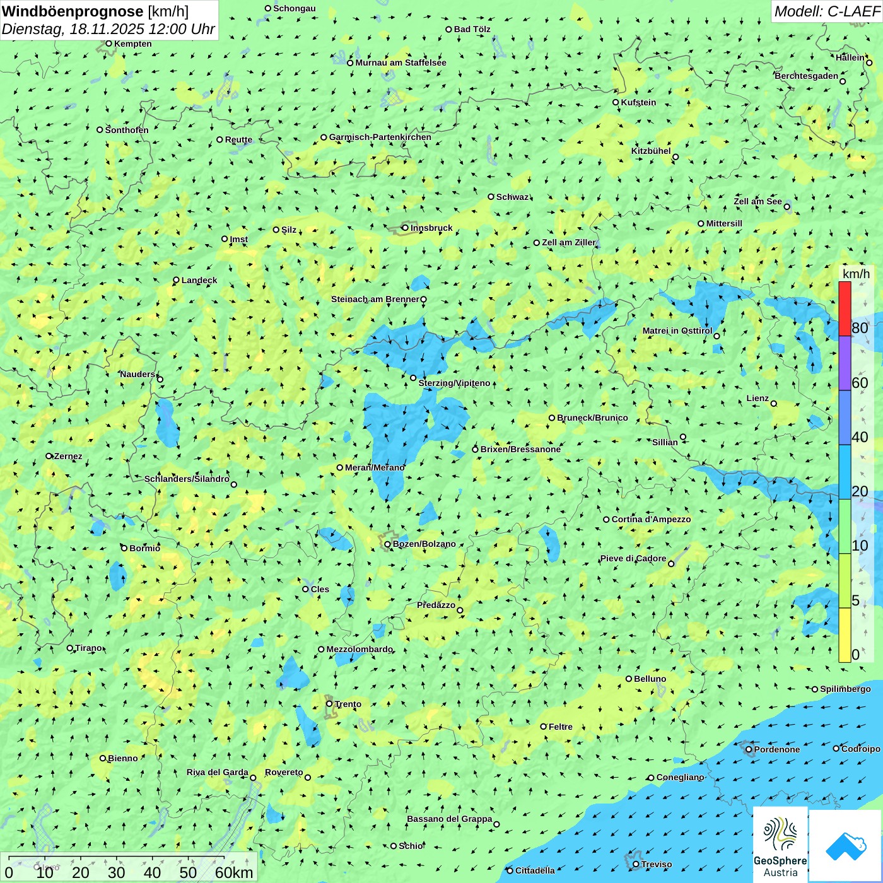
Task: Click the Tirano label
Action: pyautogui.click(x=88, y=648)
